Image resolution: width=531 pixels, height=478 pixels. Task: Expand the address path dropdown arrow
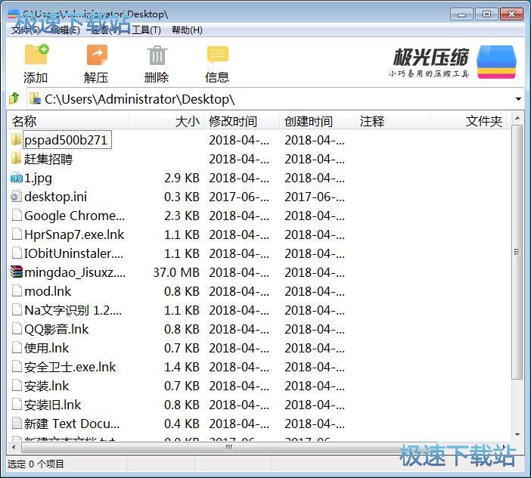(518, 99)
